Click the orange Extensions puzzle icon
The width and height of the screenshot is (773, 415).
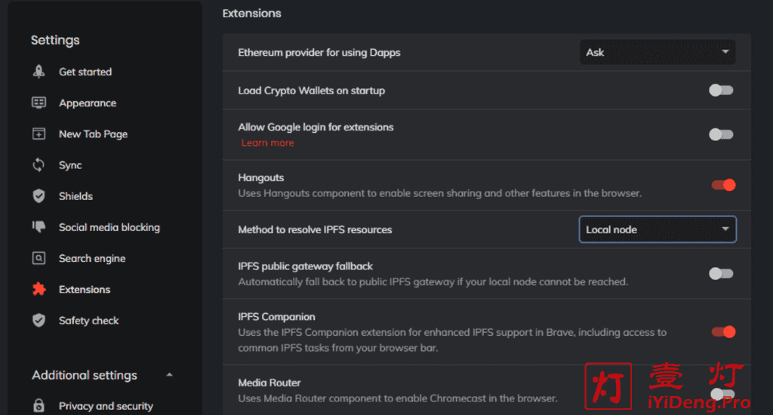click(x=38, y=289)
